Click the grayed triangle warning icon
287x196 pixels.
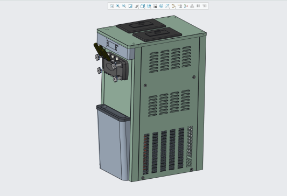click(192, 6)
